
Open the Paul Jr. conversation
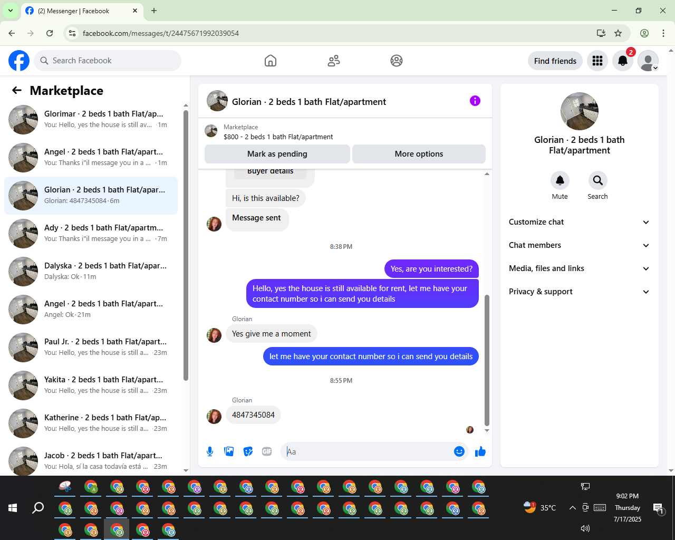91,348
